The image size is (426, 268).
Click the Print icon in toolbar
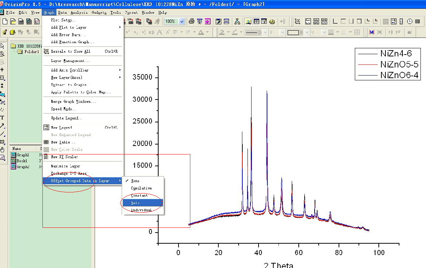pos(191,21)
